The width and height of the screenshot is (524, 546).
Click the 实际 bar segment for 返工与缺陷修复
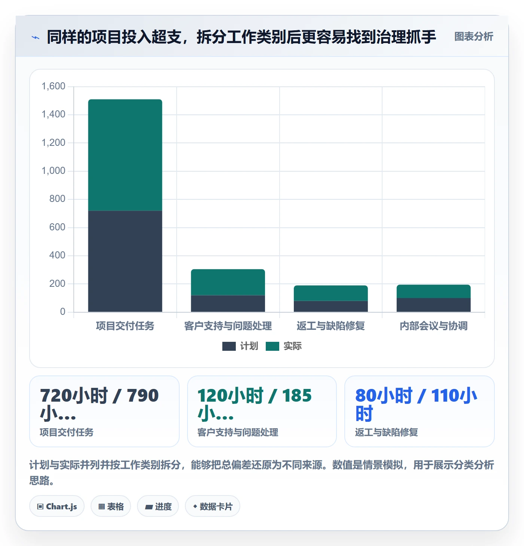coord(331,293)
